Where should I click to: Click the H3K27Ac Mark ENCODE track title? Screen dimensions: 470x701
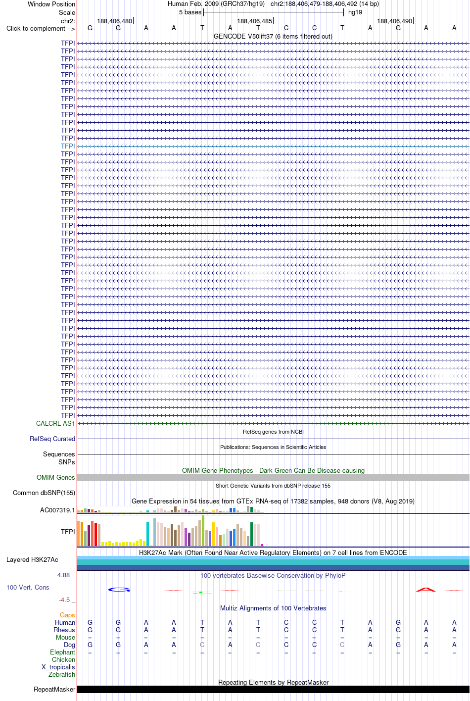click(x=273, y=552)
